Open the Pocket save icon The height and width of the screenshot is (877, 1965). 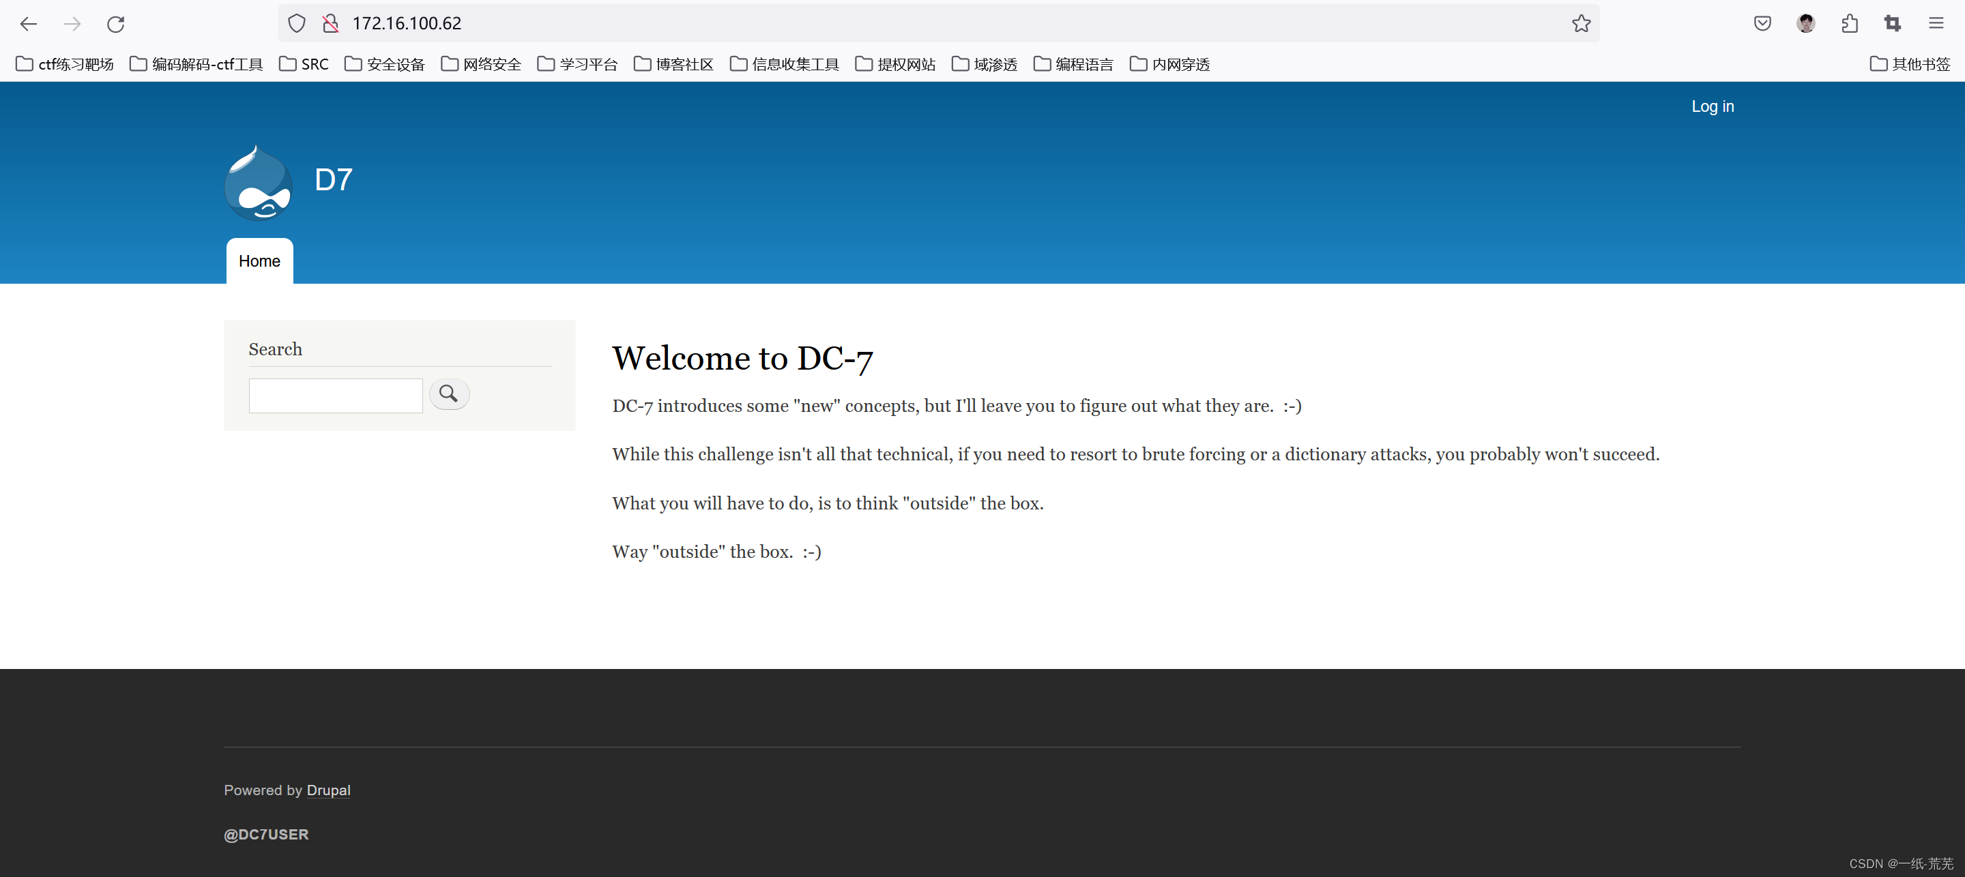point(1762,24)
